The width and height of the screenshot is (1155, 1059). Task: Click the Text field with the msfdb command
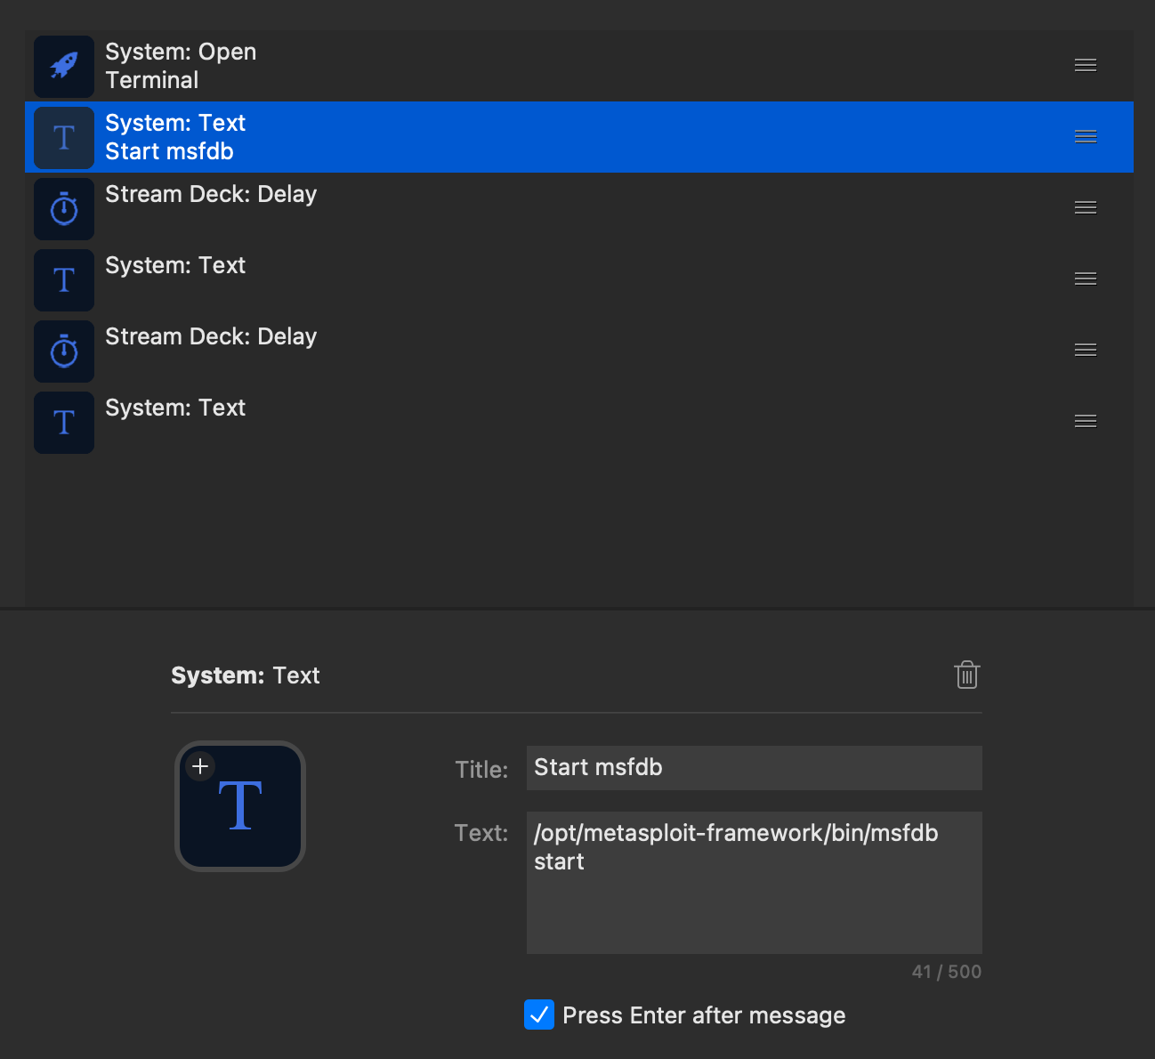pos(754,882)
